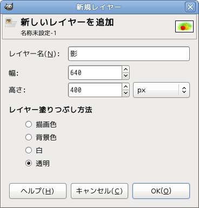This screenshot has height=208, width=199.
Task: Click the 高さ input field showing 400
Action: point(95,90)
